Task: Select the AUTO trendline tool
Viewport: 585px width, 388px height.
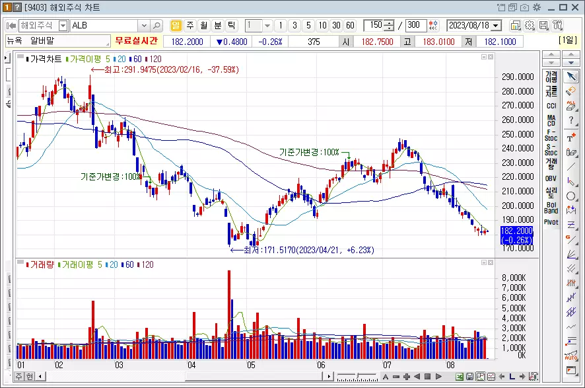Action: (571, 356)
